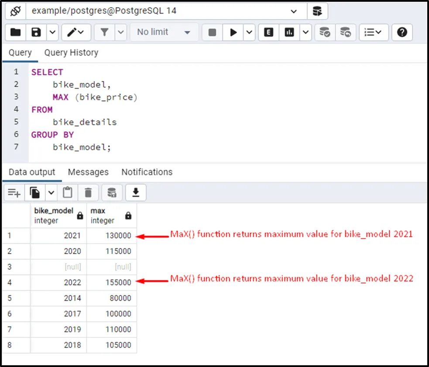The image size is (429, 367).
Task: Expand the Execute options dropdown arrow
Action: (x=249, y=32)
